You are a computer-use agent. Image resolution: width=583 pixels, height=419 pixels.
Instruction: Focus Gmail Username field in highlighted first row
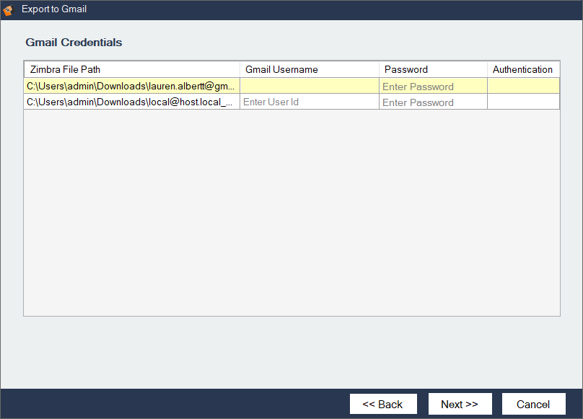tap(309, 87)
